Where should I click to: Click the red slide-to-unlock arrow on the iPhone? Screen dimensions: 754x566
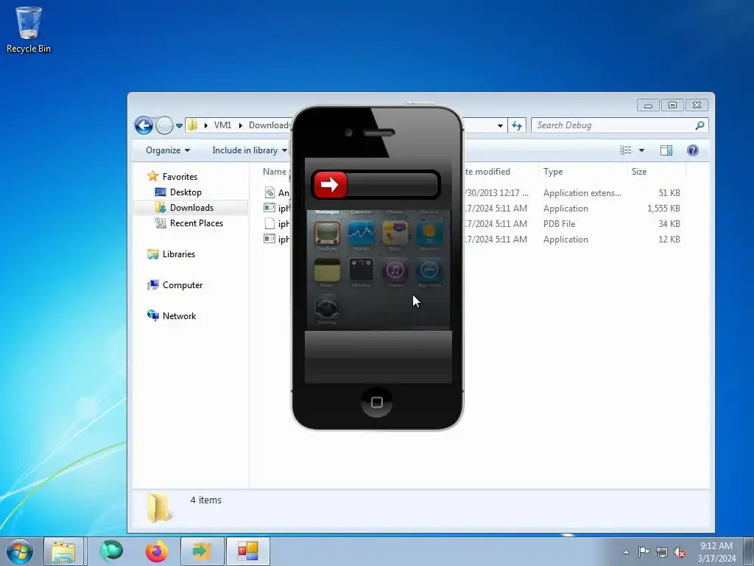point(331,184)
